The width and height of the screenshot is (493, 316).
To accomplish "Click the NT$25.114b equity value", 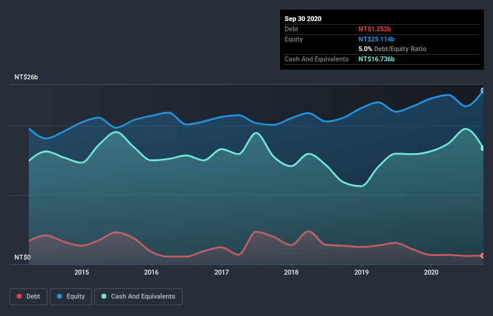I will click(x=377, y=39).
